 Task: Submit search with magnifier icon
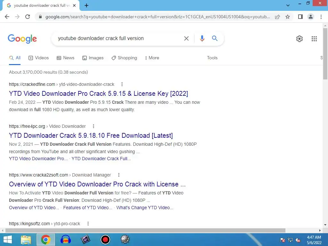pyautogui.click(x=215, y=38)
